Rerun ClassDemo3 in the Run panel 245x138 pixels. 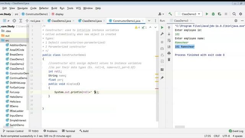point(162,28)
